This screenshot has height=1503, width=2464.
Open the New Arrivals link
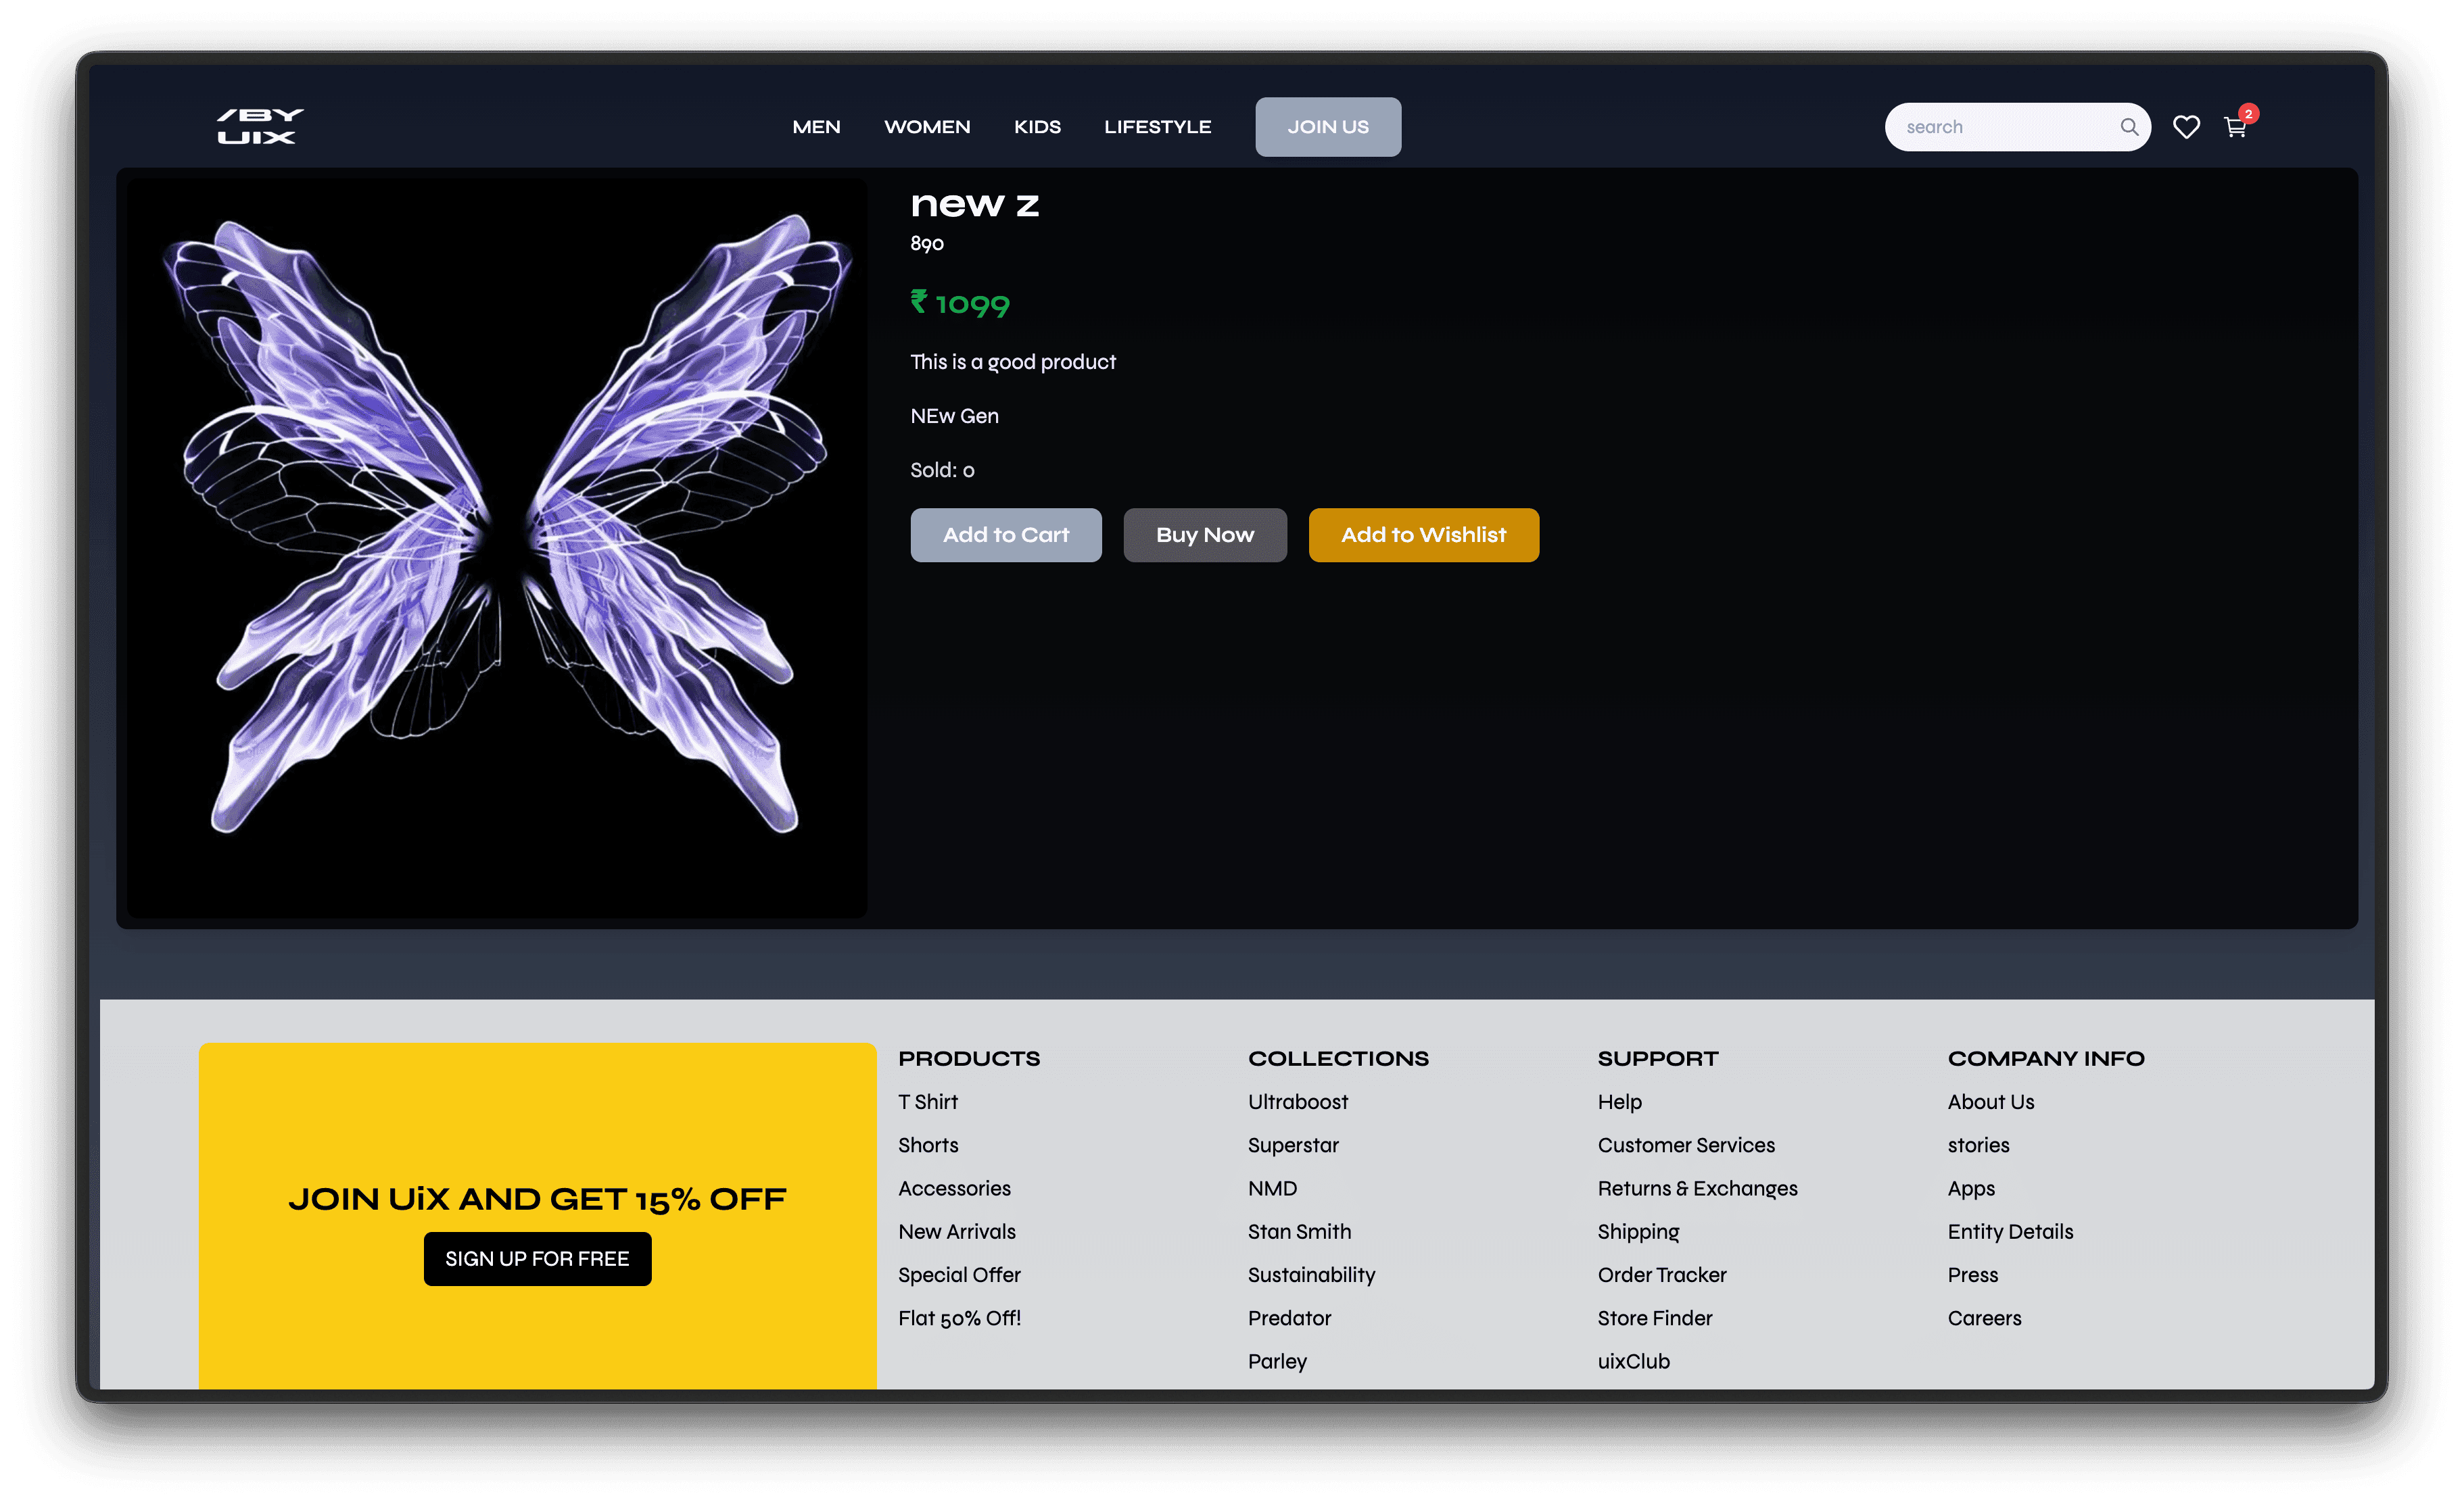(957, 1232)
